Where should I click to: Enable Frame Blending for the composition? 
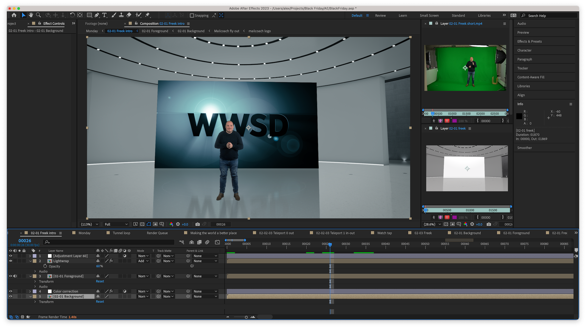(x=199, y=242)
